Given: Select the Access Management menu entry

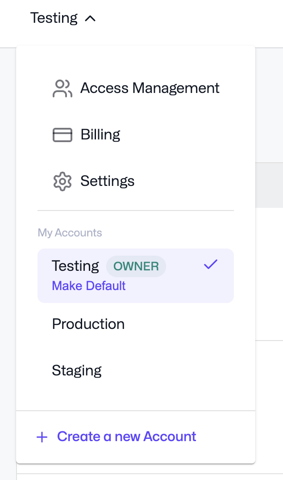Looking at the screenshot, I should click(x=150, y=88).
